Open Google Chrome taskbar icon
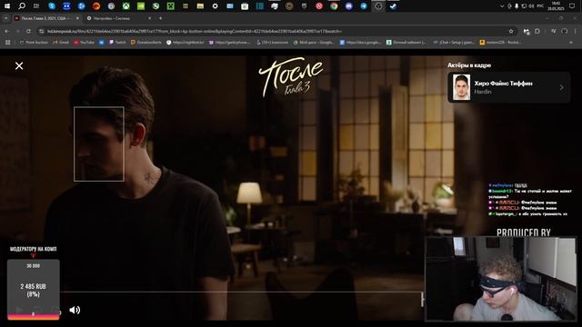Screen dimensions: 582x327 (334, 6)
